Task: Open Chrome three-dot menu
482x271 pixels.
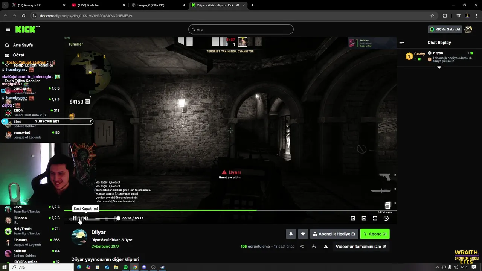Action: pos(476,16)
